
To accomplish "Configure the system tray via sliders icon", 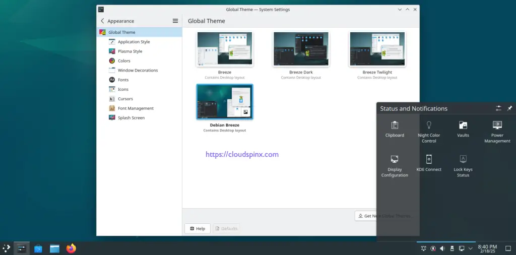I will (x=498, y=108).
